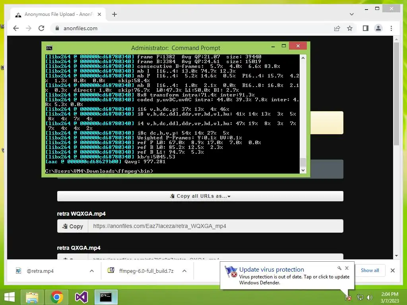The height and width of the screenshot is (305, 407).
Task: Click the Chrome forward arrow
Action: coord(29,28)
